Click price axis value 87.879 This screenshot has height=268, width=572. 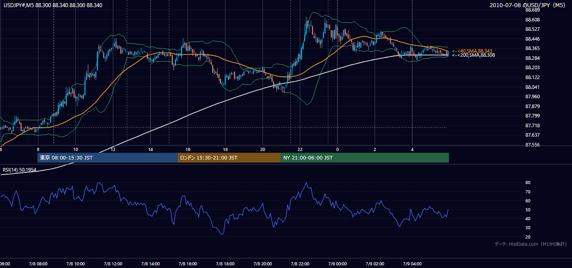(x=532, y=106)
